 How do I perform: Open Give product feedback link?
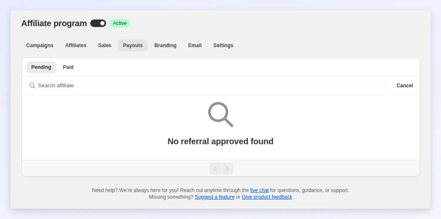click(x=267, y=197)
